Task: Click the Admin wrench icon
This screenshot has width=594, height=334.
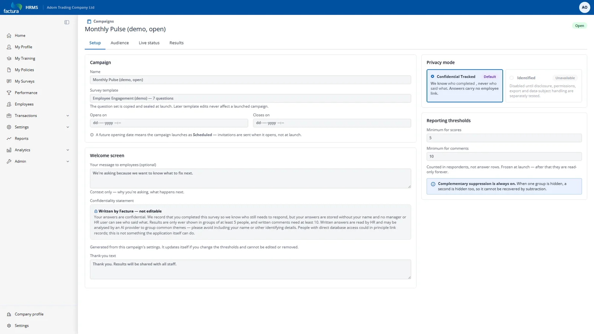Action: coord(9,161)
